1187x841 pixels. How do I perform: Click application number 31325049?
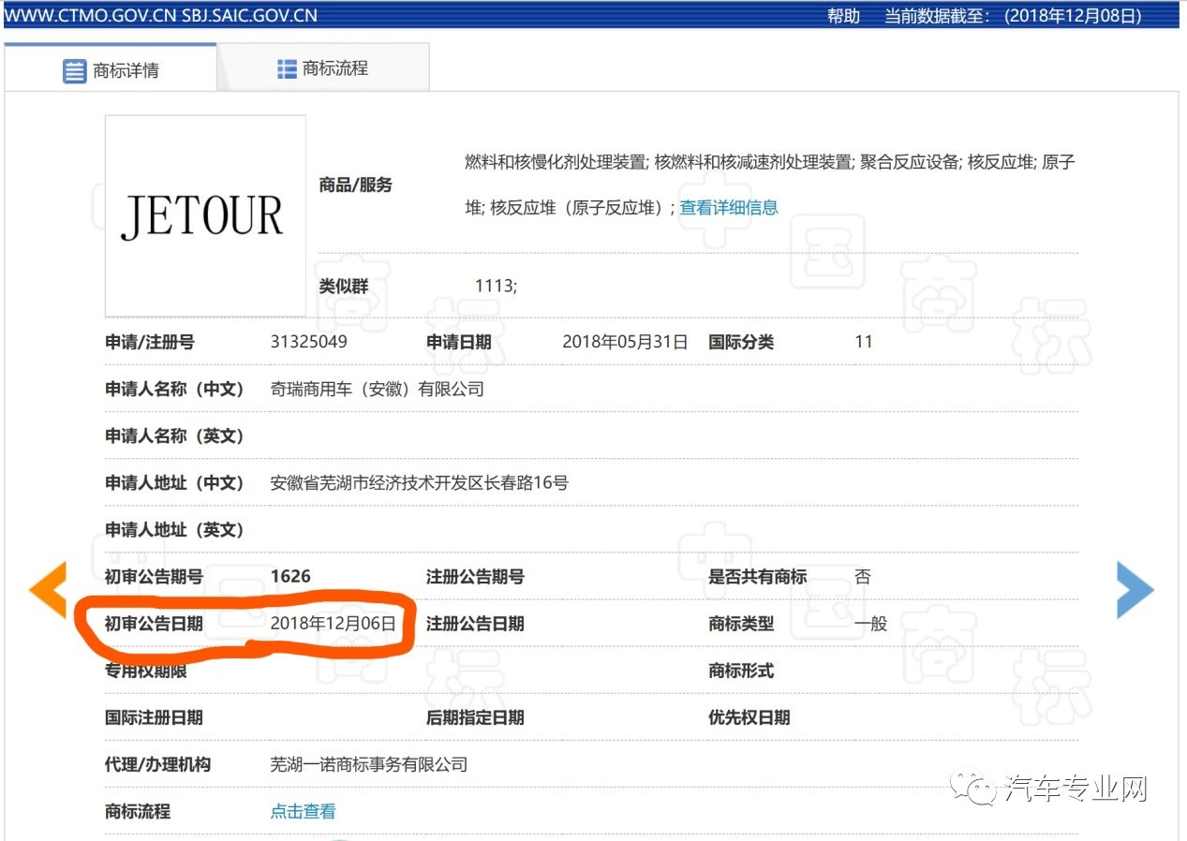309,342
